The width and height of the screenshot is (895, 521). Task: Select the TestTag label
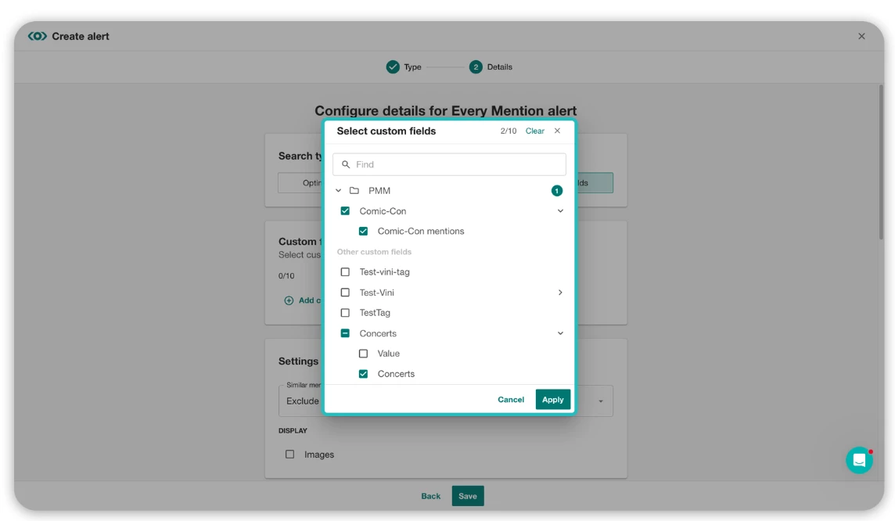pos(375,313)
